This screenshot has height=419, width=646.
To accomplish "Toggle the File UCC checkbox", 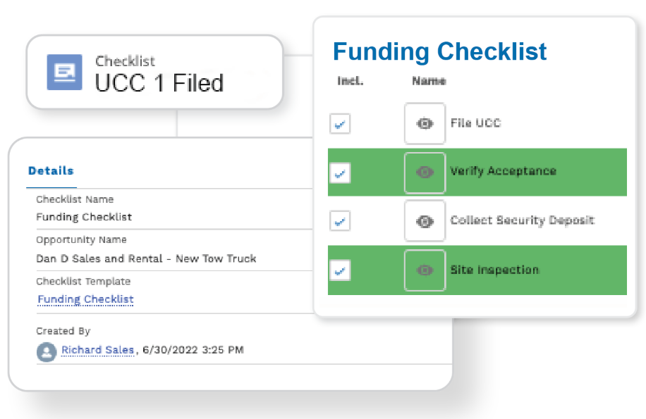I will coord(340,124).
